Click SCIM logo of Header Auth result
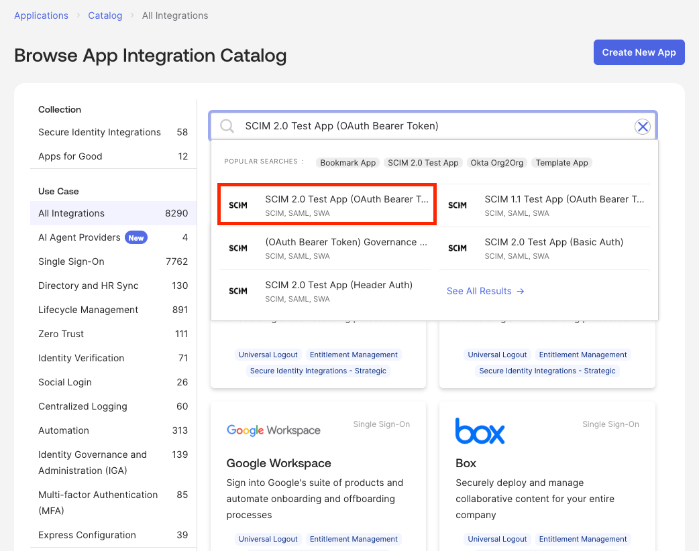Screen dimensions: 699x551 (x=238, y=291)
